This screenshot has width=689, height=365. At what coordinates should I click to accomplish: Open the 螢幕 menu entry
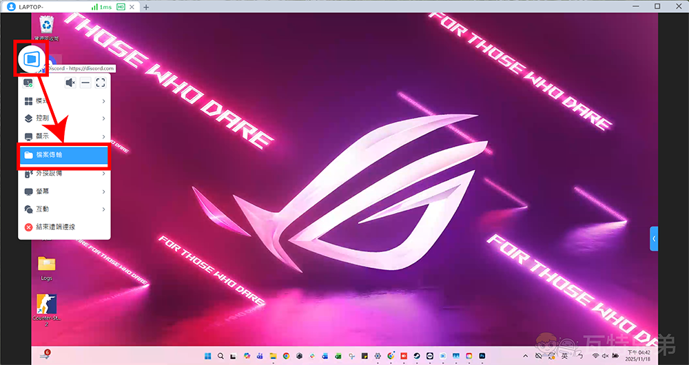pos(63,191)
